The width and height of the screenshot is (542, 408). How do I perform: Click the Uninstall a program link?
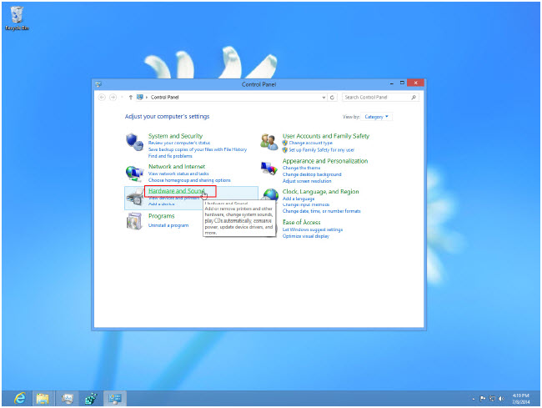[169, 225]
